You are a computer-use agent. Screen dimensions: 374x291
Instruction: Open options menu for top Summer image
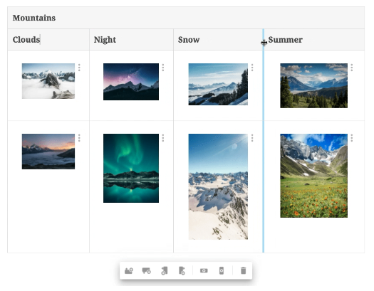click(x=352, y=68)
